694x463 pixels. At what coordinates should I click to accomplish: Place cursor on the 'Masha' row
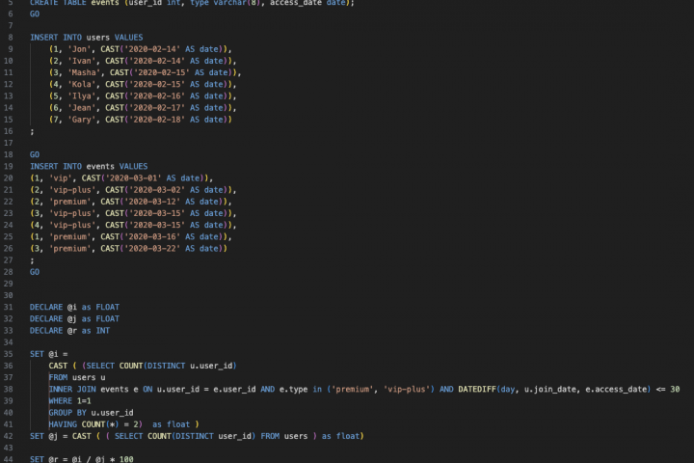coord(146,72)
